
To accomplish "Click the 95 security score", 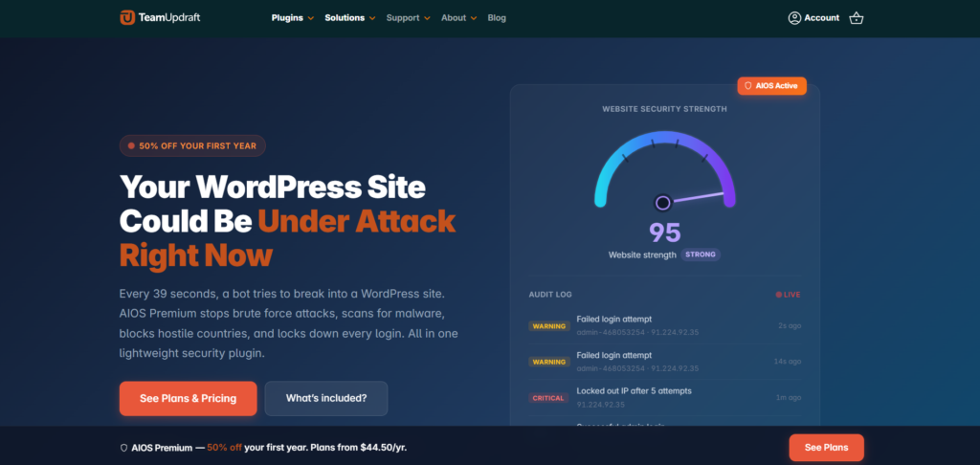I will click(664, 232).
